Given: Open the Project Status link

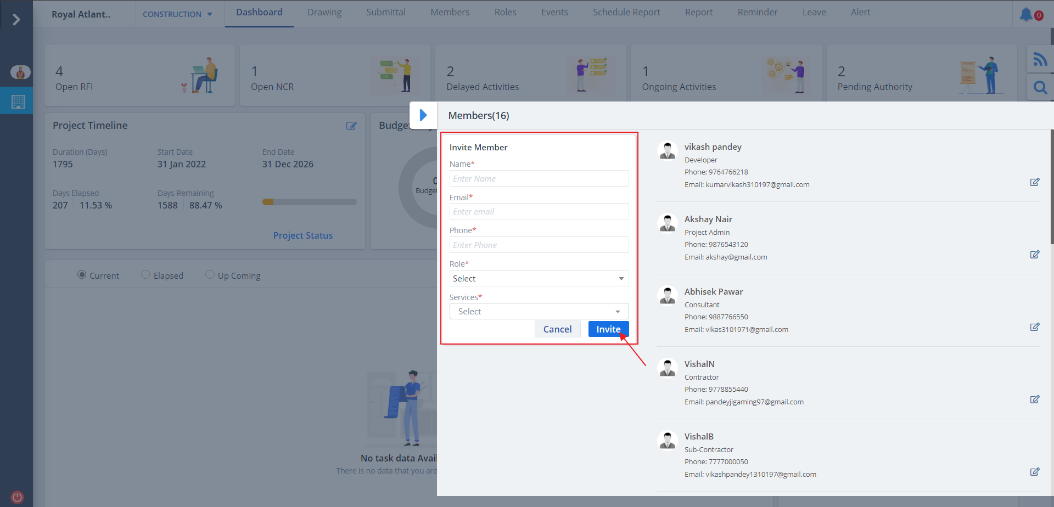Looking at the screenshot, I should [302, 235].
